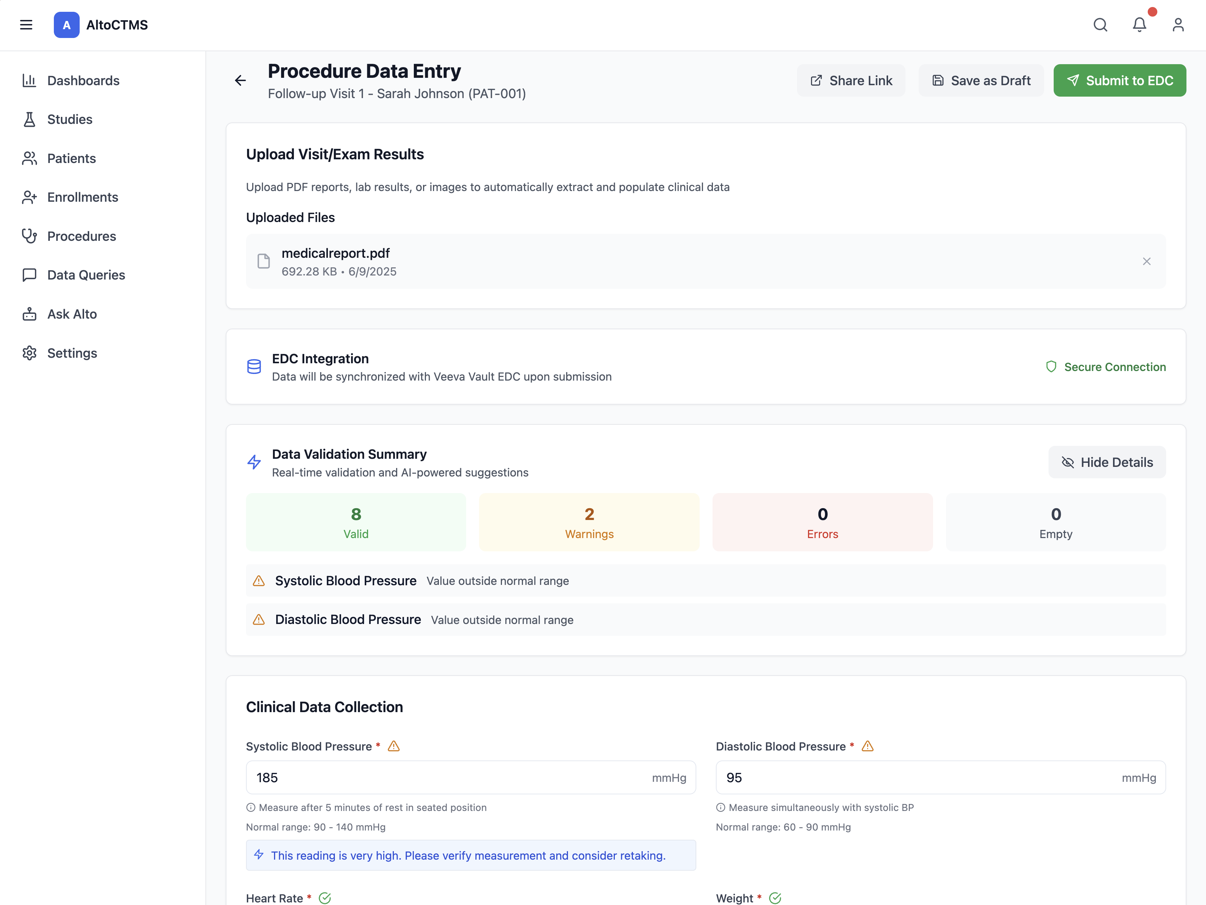This screenshot has height=905, width=1206.
Task: Click the Secure Connection shield icon
Action: 1052,366
